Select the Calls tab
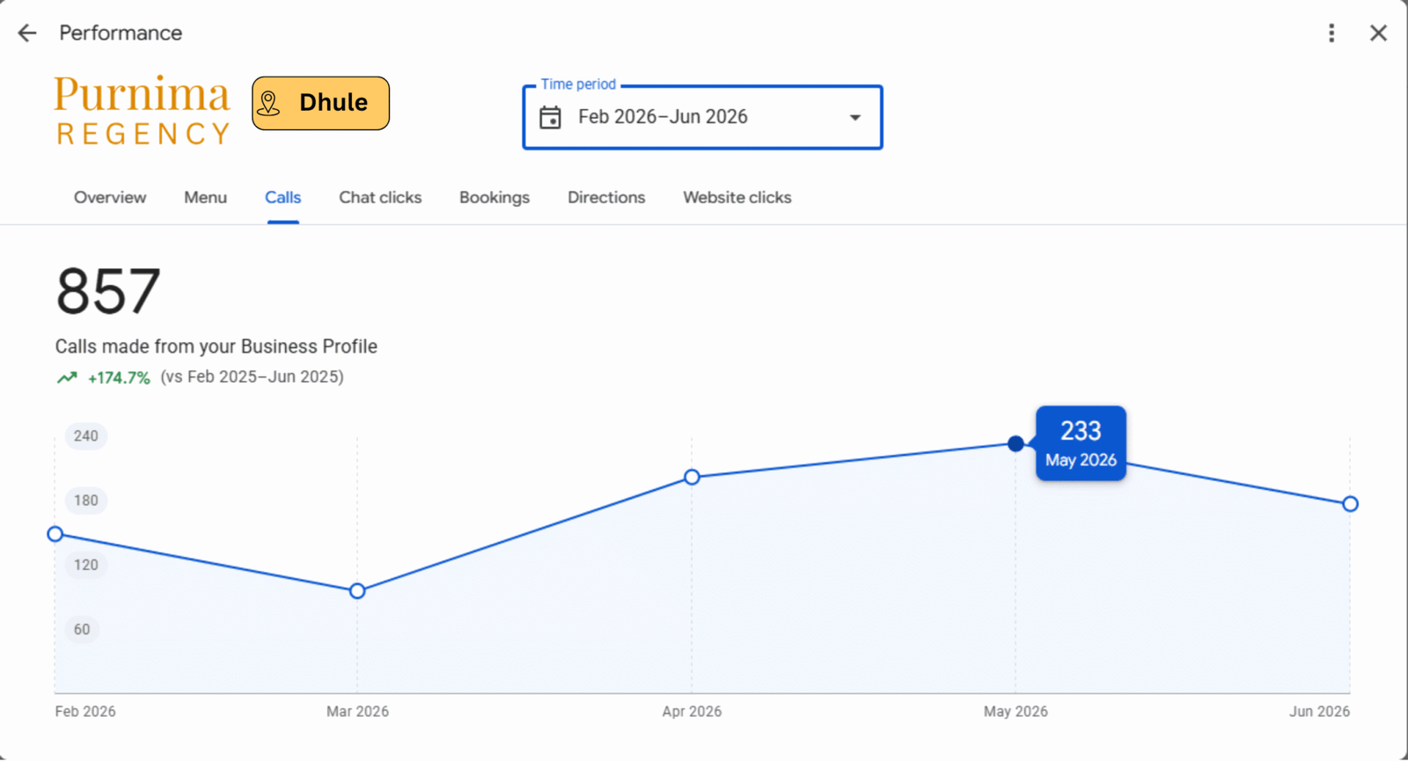 point(282,197)
